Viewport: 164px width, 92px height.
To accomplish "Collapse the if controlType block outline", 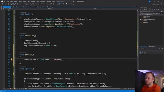I will [x=14, y=79].
